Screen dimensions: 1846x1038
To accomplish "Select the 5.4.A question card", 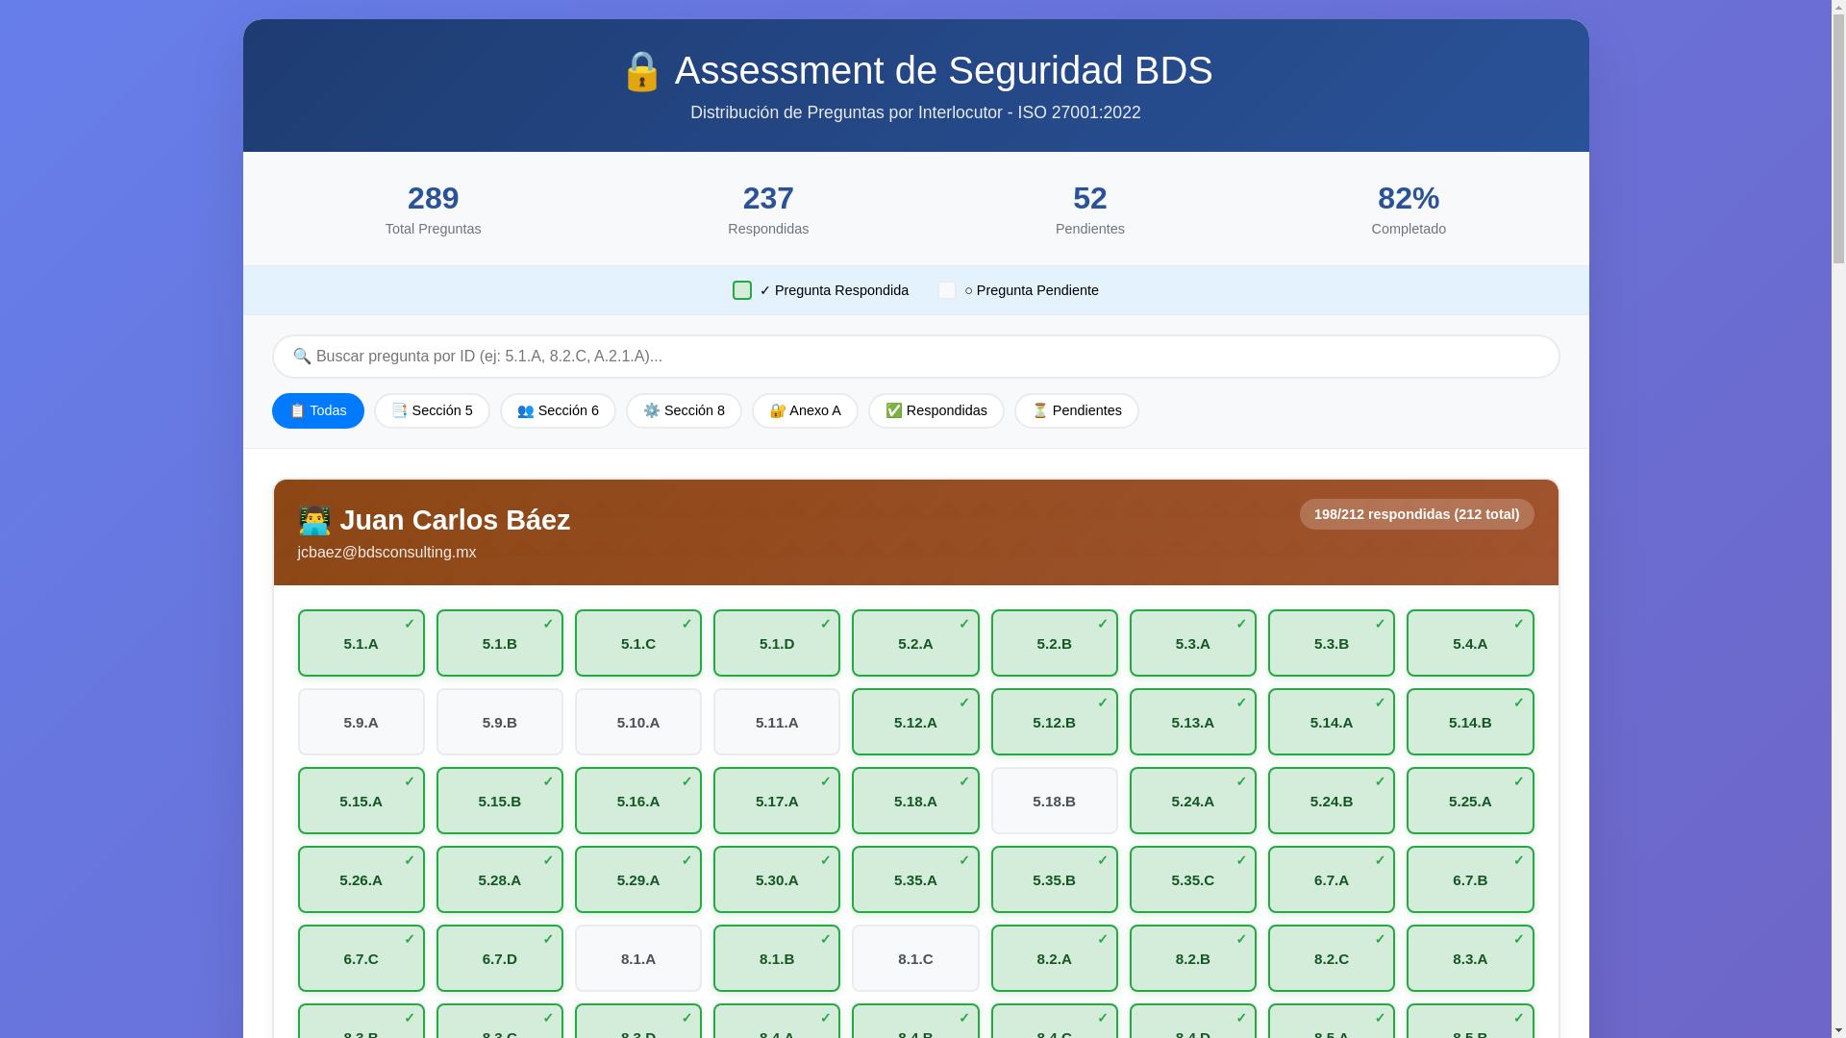I will [x=1470, y=643].
